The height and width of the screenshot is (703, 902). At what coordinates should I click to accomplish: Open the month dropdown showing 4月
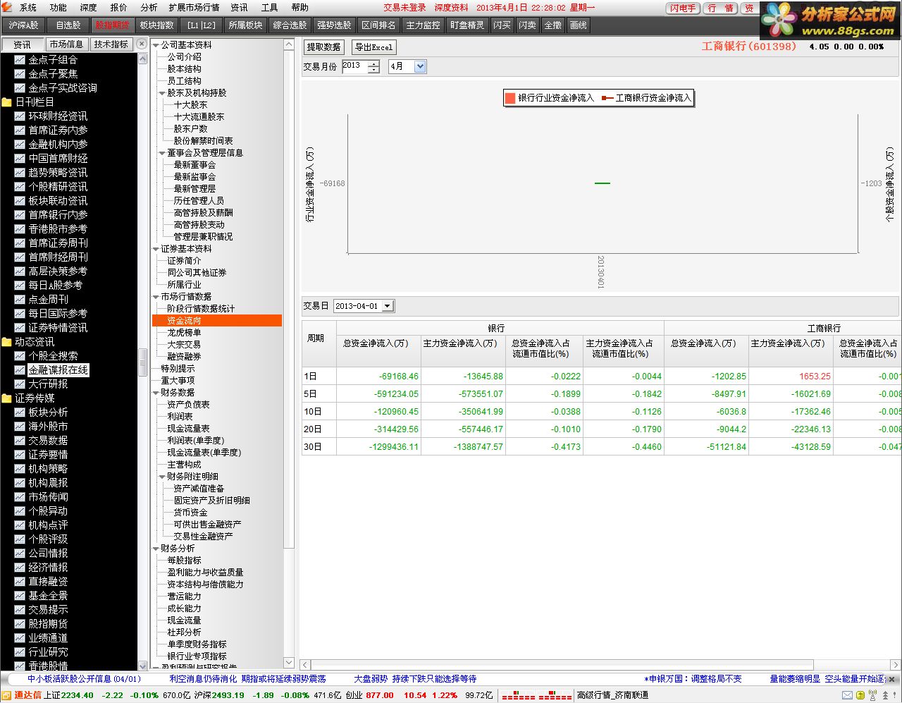(420, 66)
